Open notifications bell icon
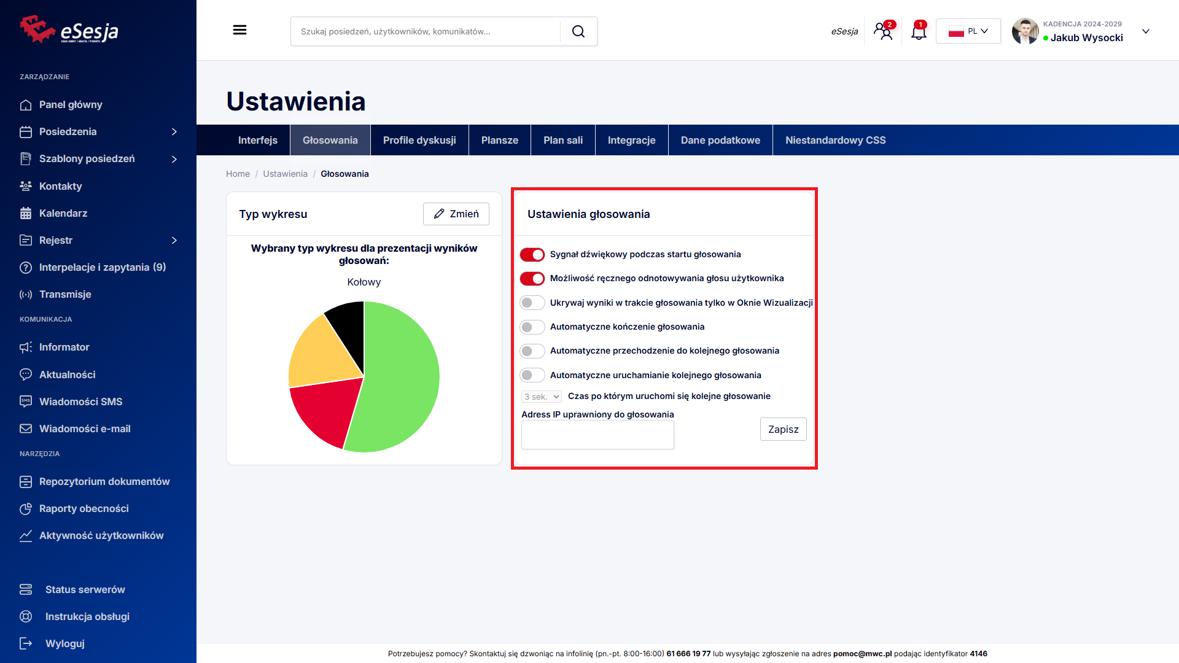This screenshot has width=1179, height=663. (919, 31)
